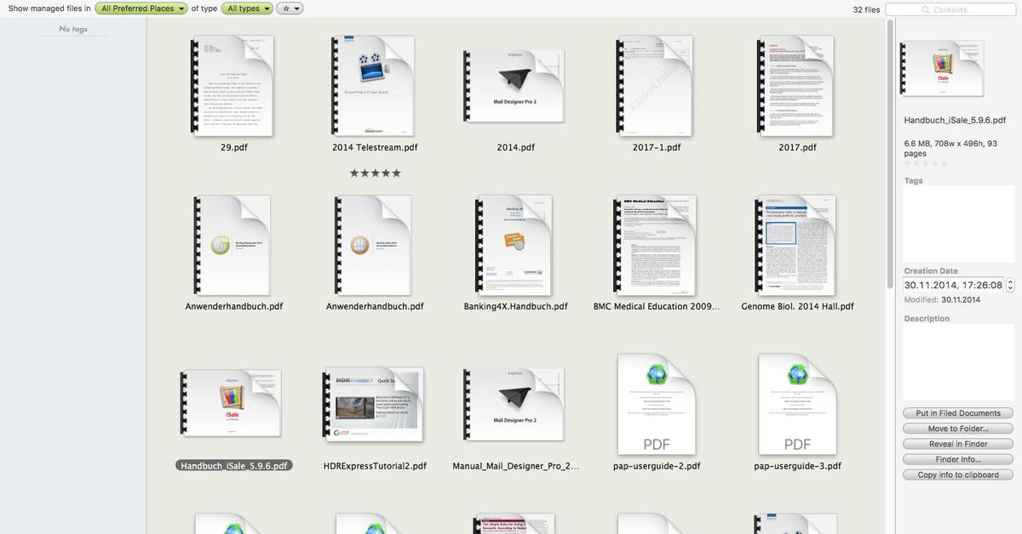Click the Tags field in the info panel
Screen dimensions: 1022x534
pos(958,224)
